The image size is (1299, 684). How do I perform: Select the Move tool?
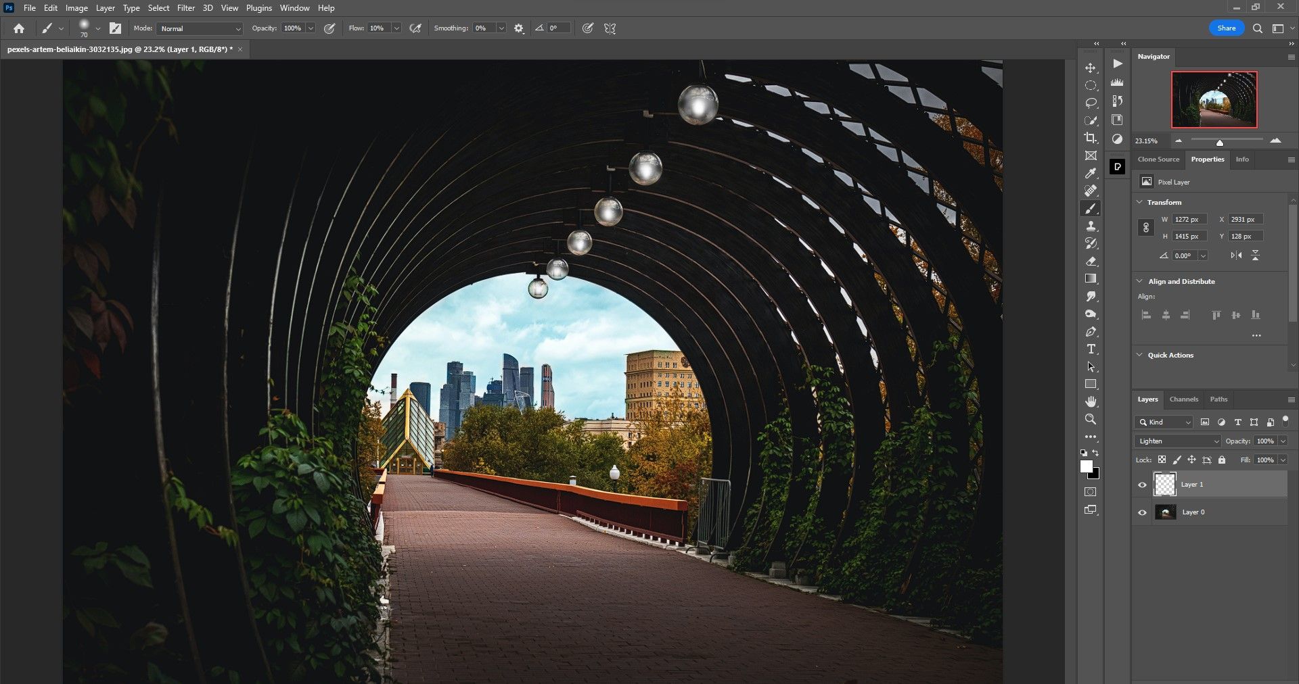point(1091,68)
